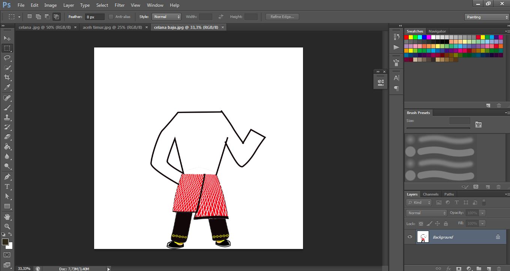The height and width of the screenshot is (271, 510).
Task: Select the Zoom tool
Action: tap(7, 227)
